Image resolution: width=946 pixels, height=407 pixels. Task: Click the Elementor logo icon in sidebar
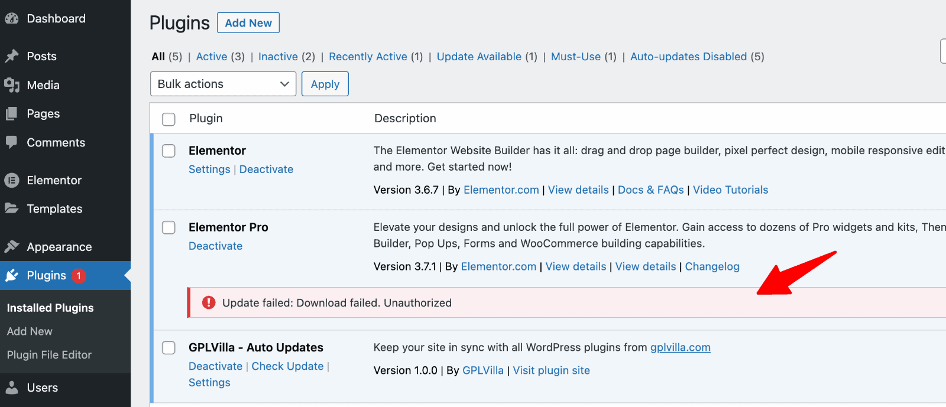(12, 180)
